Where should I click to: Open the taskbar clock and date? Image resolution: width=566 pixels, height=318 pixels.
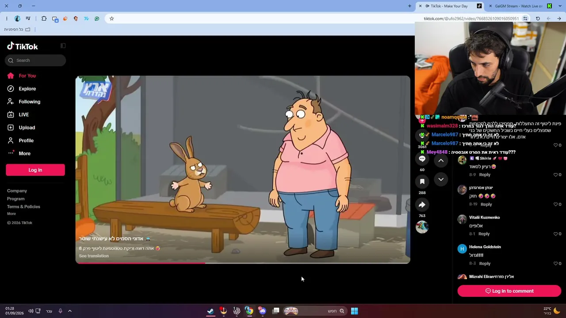click(15, 311)
